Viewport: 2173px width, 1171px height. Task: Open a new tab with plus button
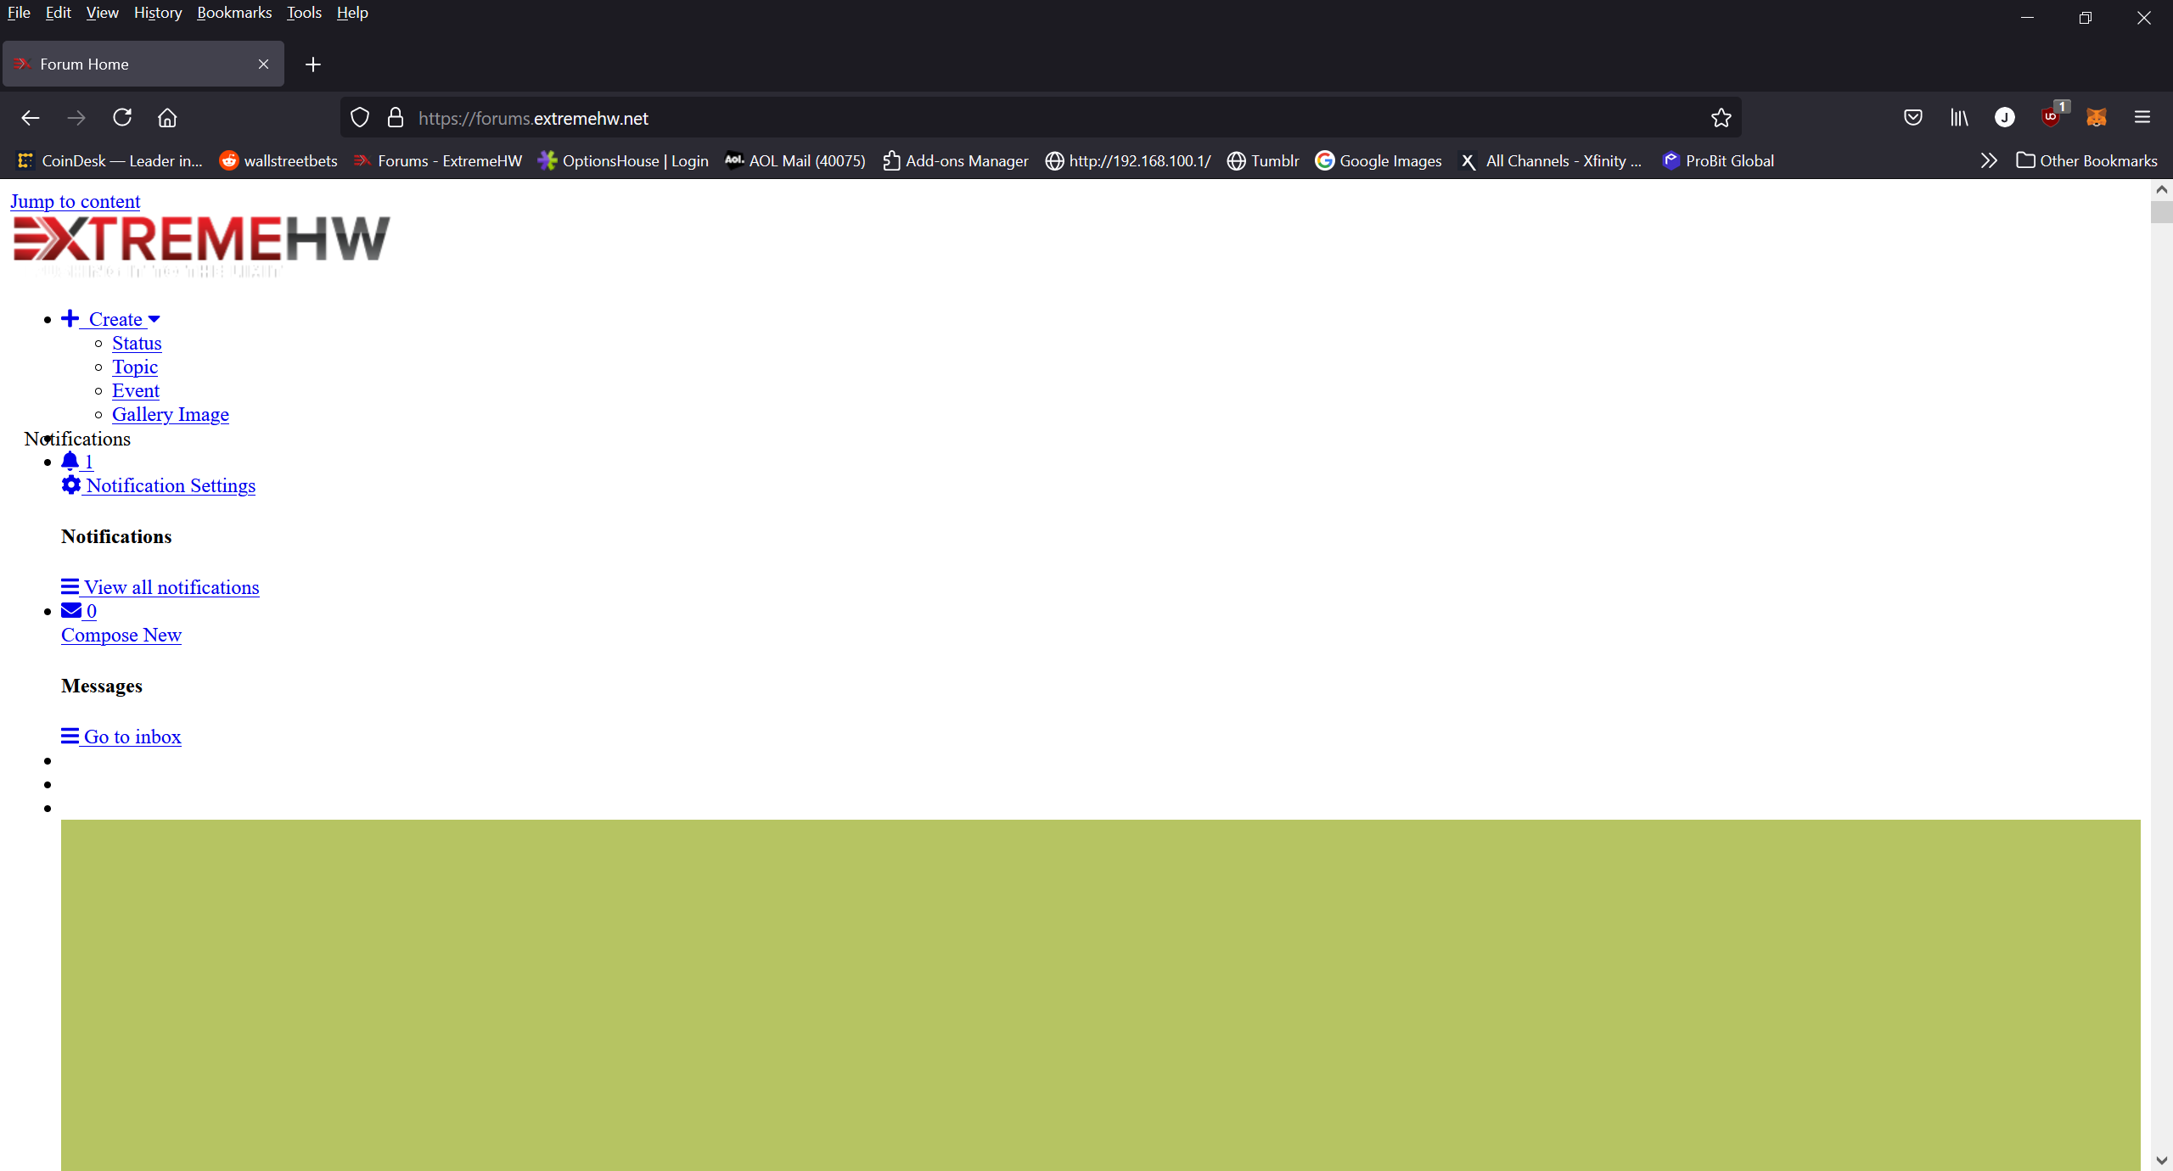pyautogui.click(x=313, y=64)
